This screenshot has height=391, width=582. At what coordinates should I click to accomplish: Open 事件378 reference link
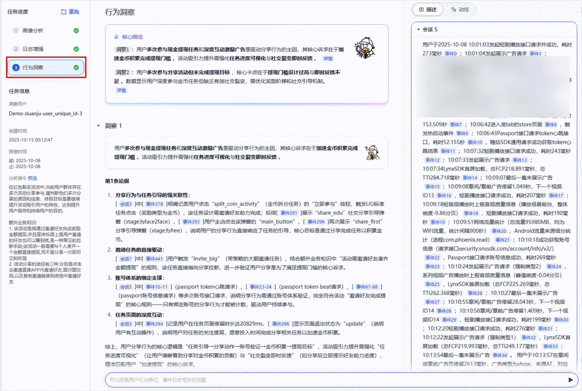[154, 204]
